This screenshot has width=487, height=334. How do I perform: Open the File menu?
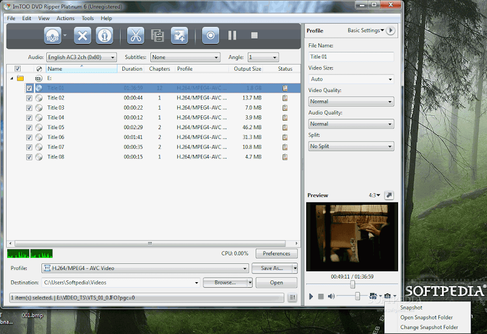click(11, 18)
